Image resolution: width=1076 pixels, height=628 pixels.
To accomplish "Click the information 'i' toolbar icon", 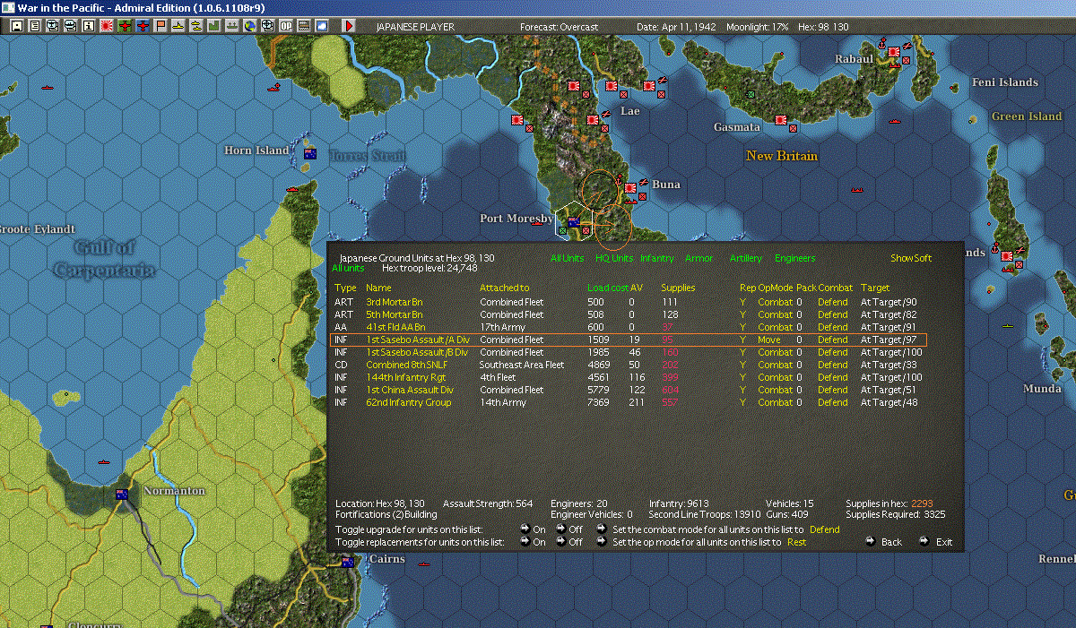I will point(88,26).
